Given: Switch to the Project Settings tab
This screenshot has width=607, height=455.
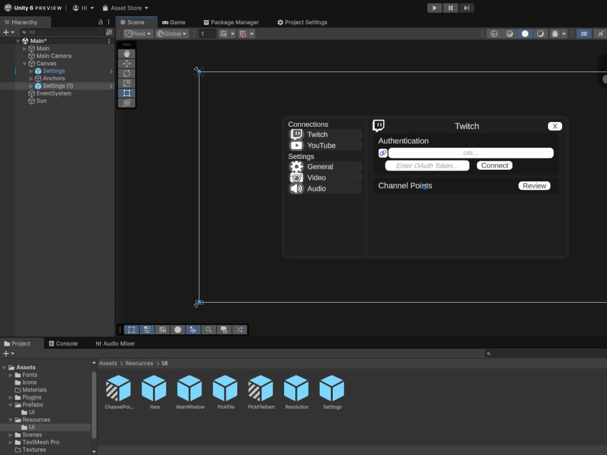Looking at the screenshot, I should tap(302, 22).
